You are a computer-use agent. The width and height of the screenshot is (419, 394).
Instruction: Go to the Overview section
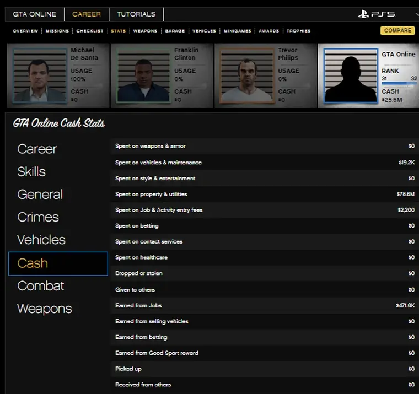click(25, 31)
